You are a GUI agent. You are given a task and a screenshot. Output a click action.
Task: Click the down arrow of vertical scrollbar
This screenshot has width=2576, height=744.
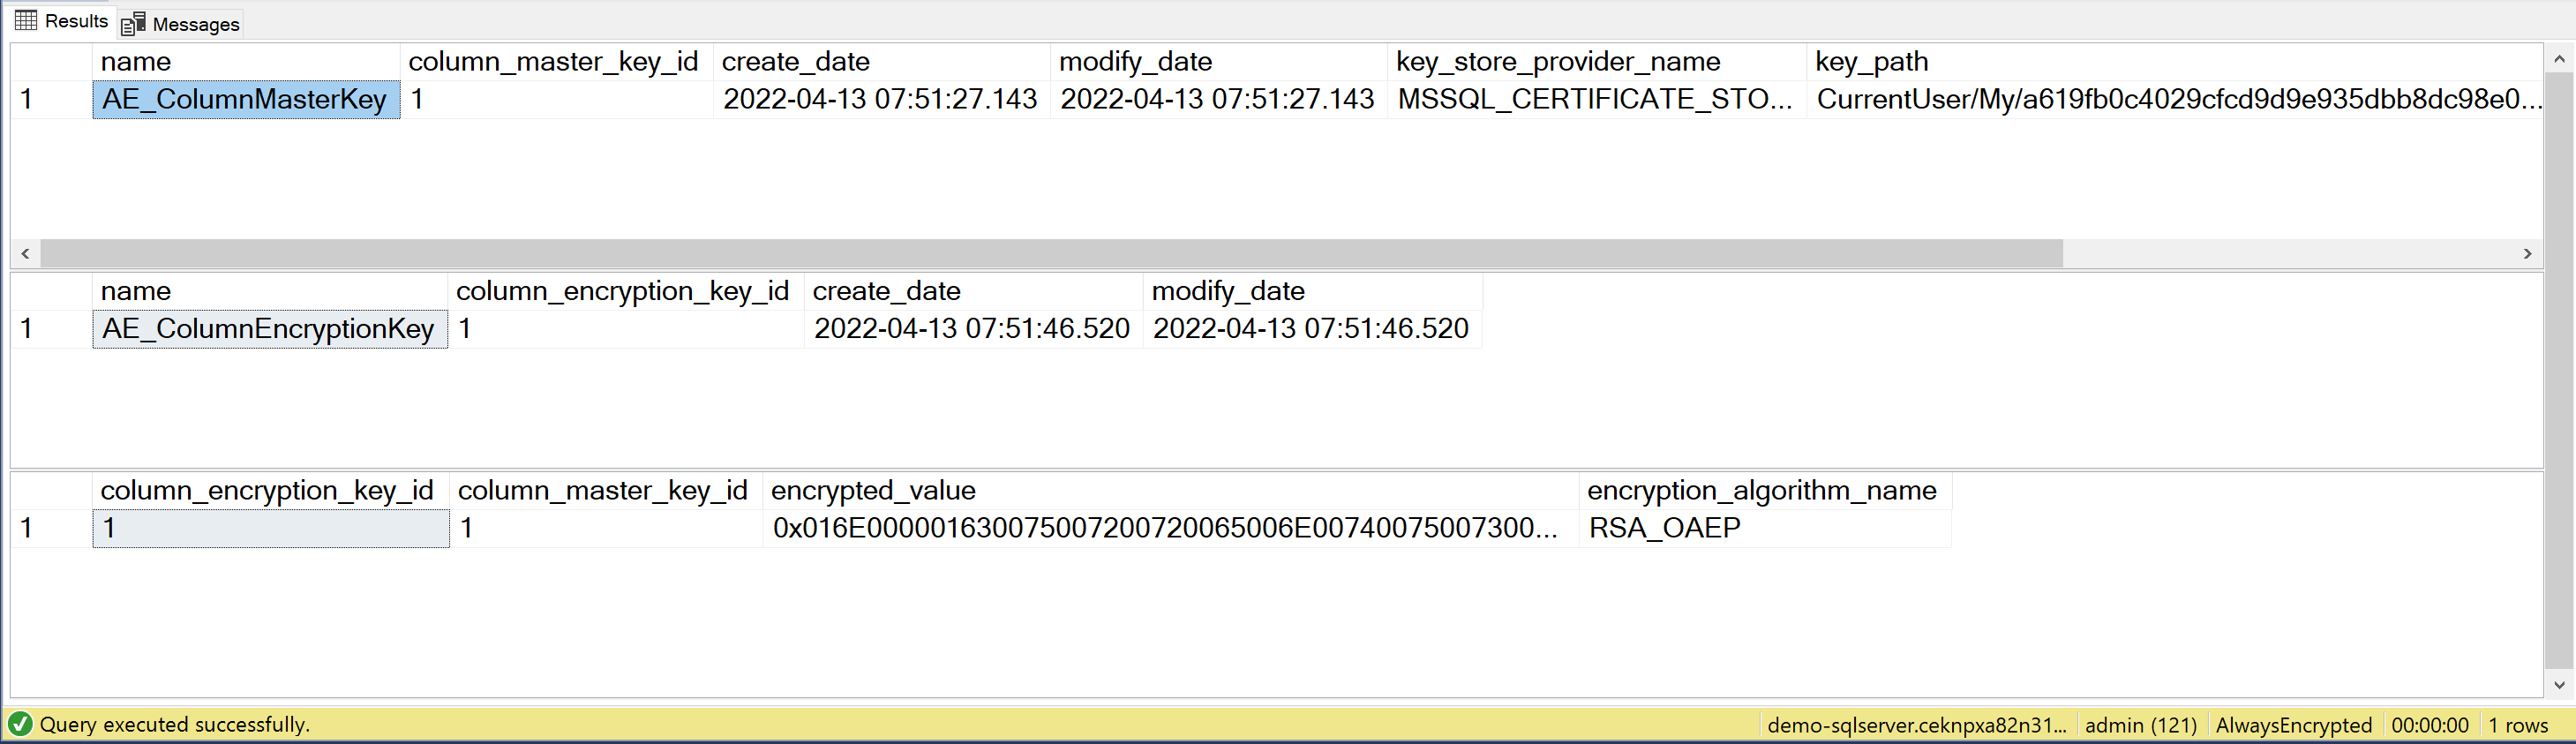pyautogui.click(x=2559, y=685)
